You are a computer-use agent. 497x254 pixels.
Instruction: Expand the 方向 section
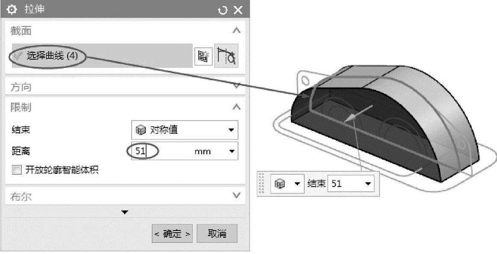(236, 86)
